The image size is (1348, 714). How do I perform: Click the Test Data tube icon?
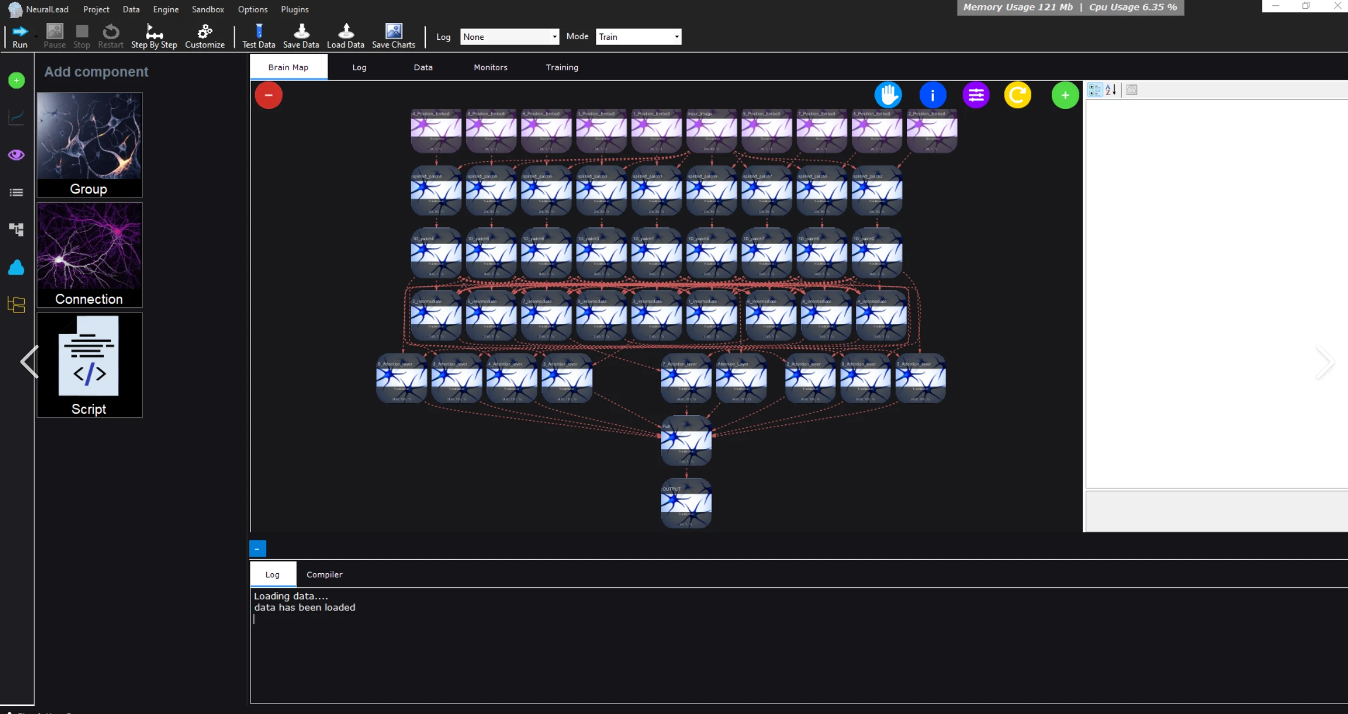pyautogui.click(x=259, y=31)
